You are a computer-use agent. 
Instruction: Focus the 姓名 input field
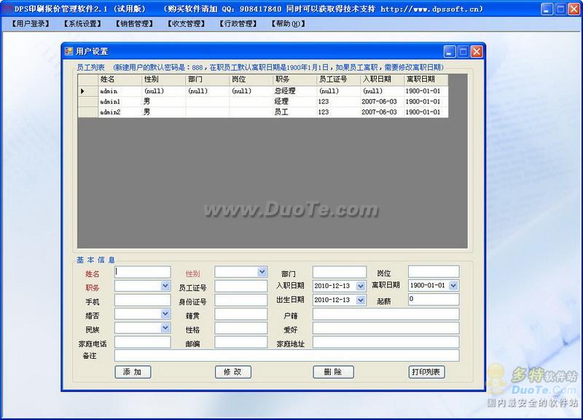point(142,272)
